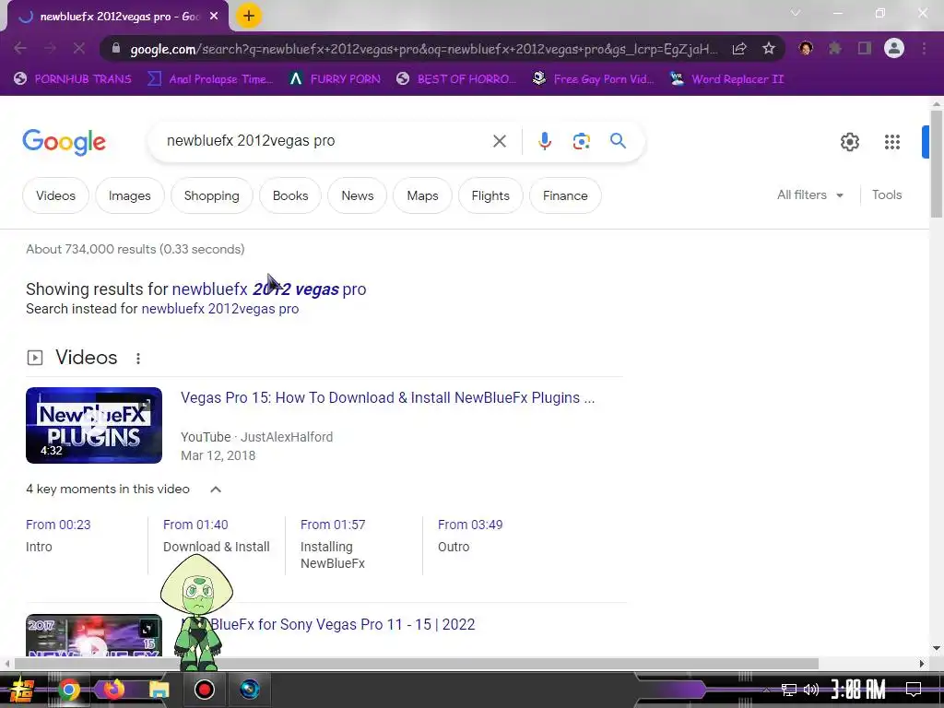Play the NewBlueFX Plugins video thumbnail

point(94,425)
